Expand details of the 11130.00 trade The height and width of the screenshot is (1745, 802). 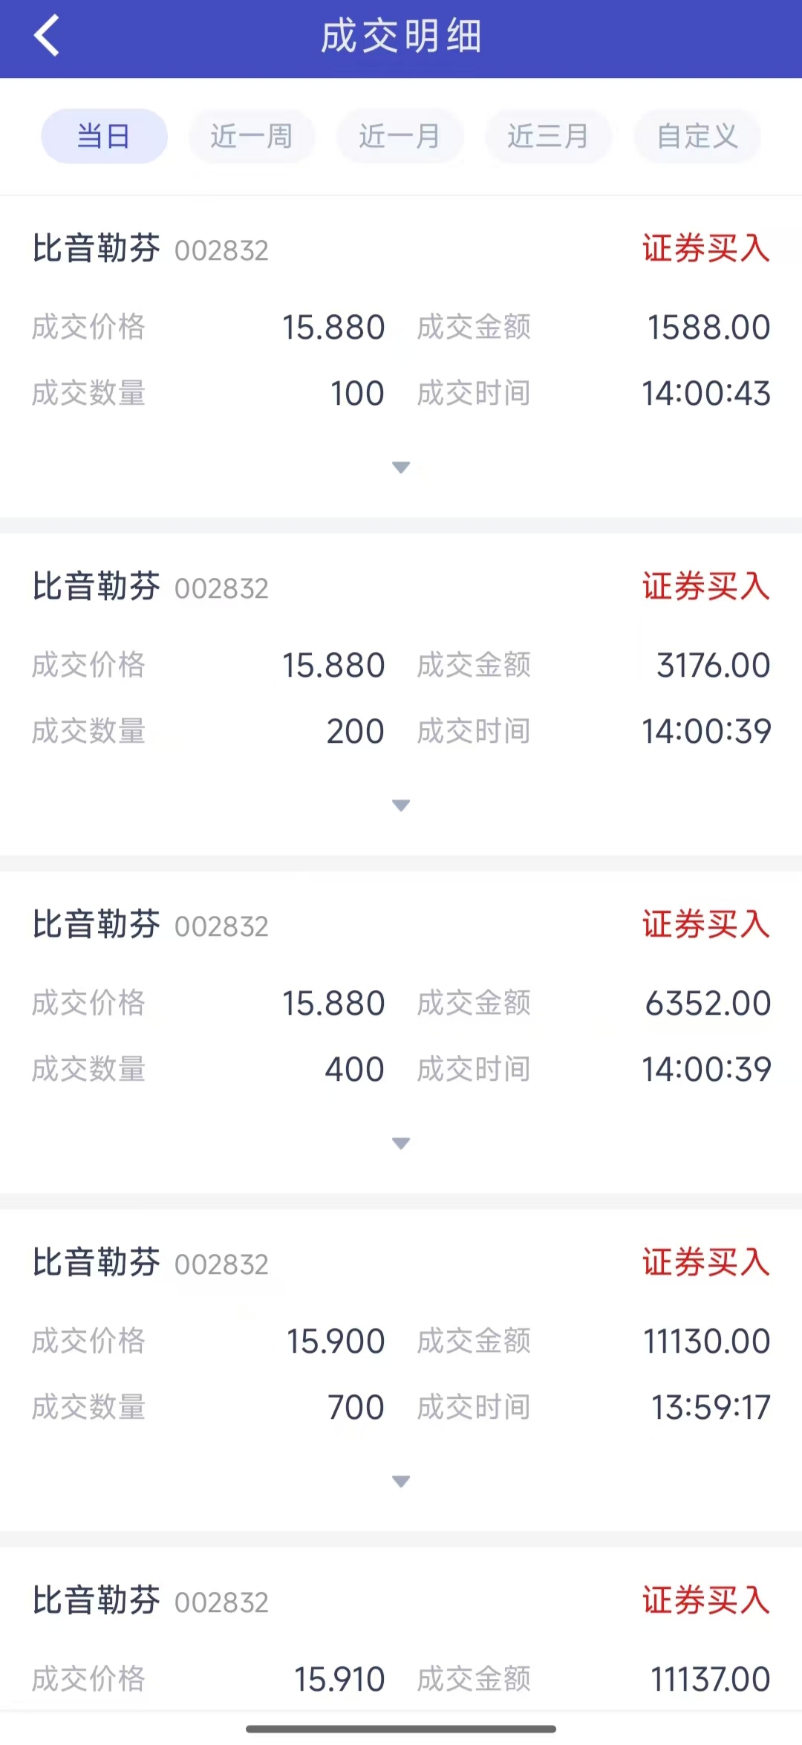pos(401,1481)
